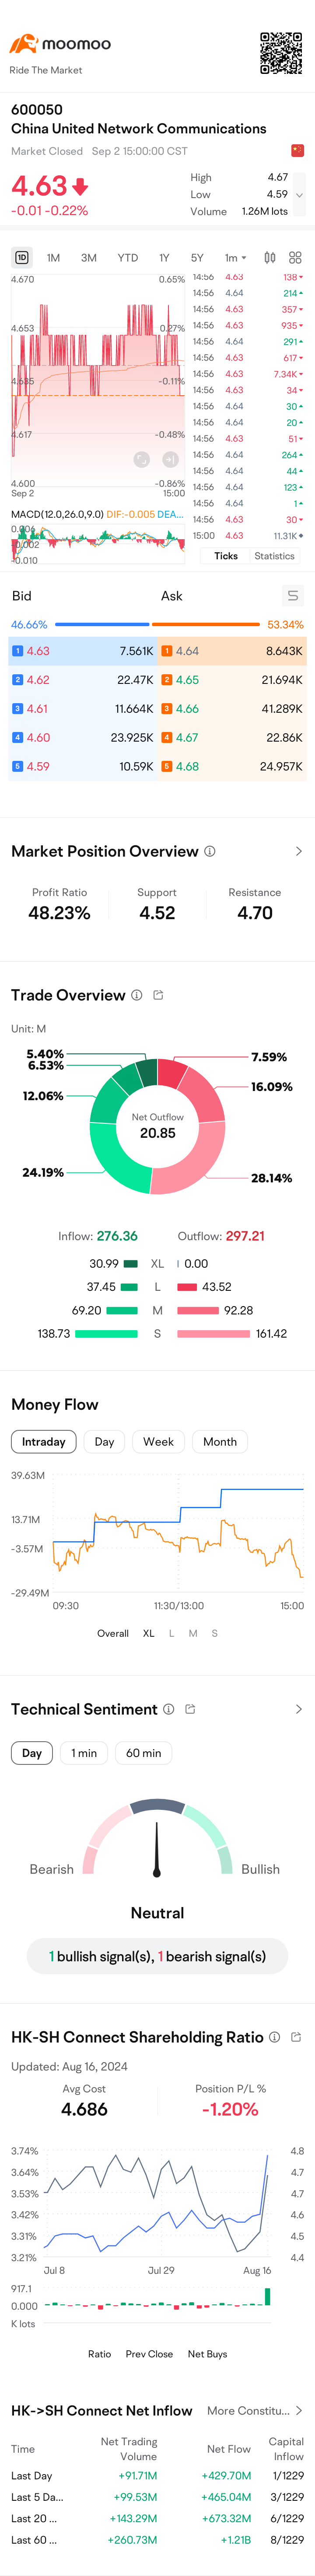
Task: Share the Trade Overview section
Action: [x=158, y=995]
